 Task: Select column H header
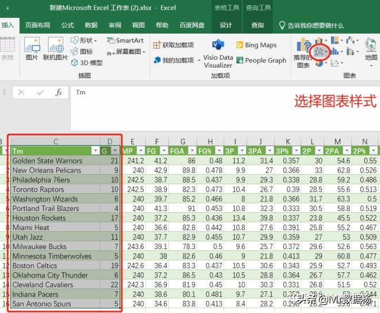(210, 141)
